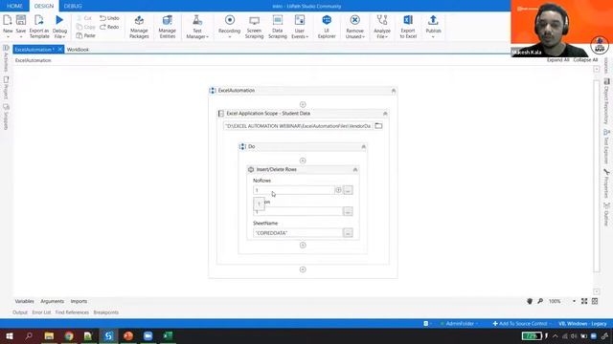Open Manage Entities
This screenshot has width=613, height=344.
pyautogui.click(x=167, y=27)
